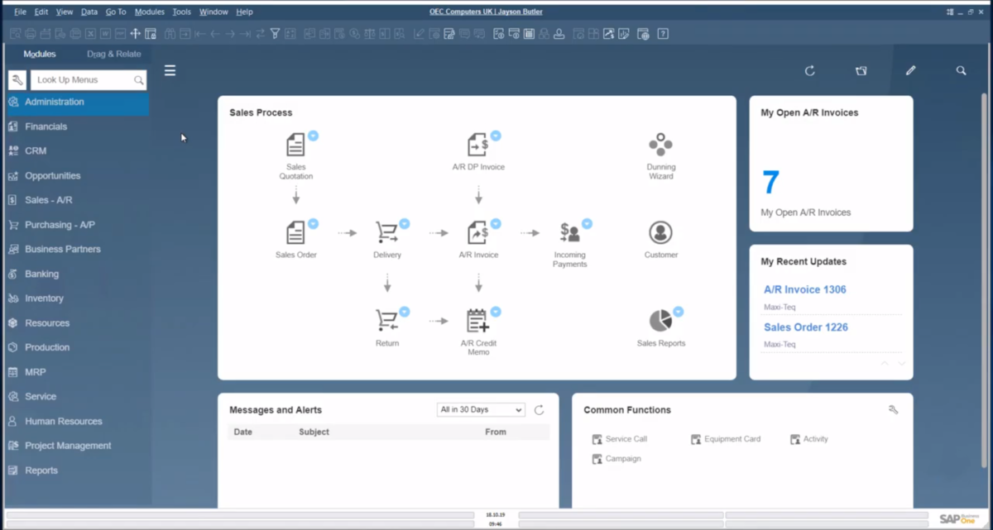Click the Delivery cart icon
Screen dimensions: 993x530
(x=386, y=232)
